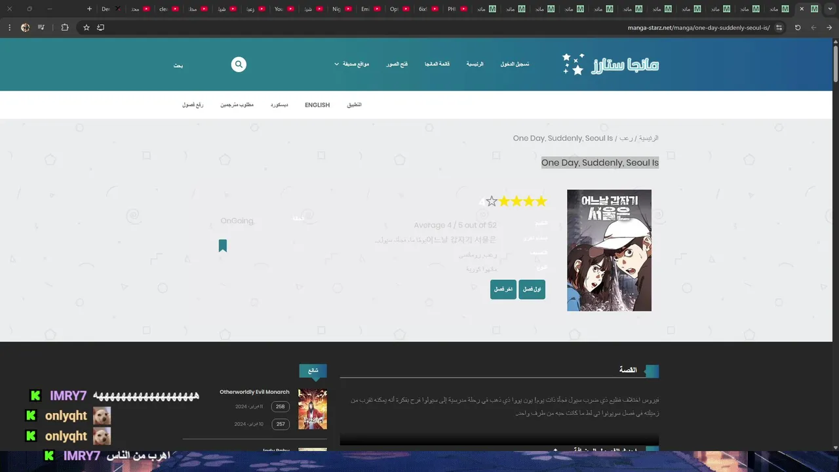Open the browser extensions puzzle icon
The height and width of the screenshot is (472, 839).
point(64,28)
